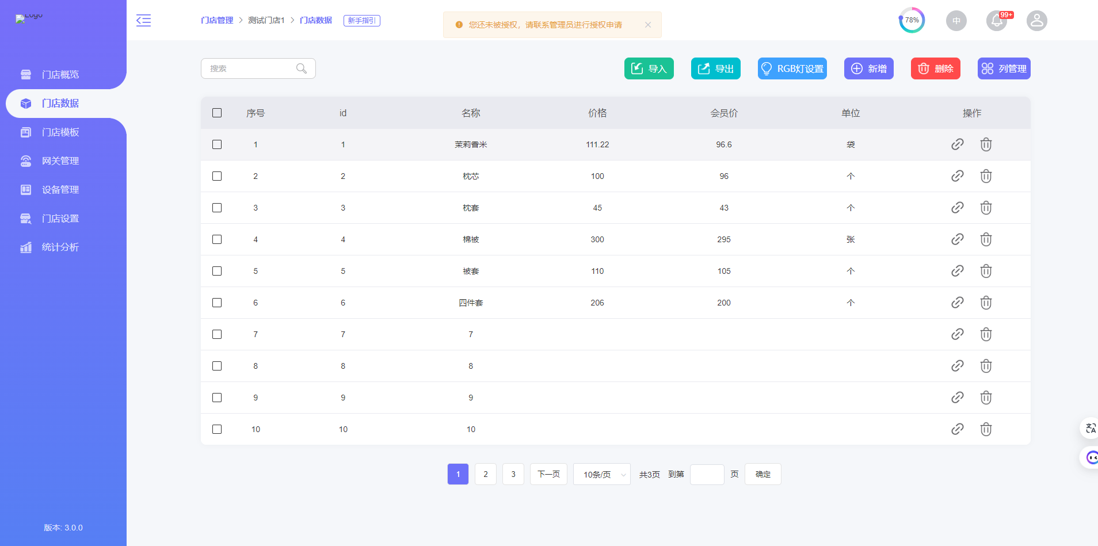Click the 导入 import button
This screenshot has width=1098, height=546.
tap(649, 68)
